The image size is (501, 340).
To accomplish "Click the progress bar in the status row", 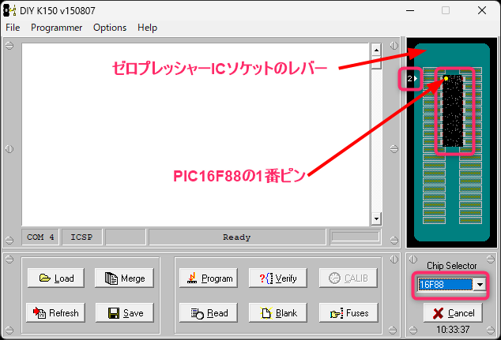I will 356,237.
